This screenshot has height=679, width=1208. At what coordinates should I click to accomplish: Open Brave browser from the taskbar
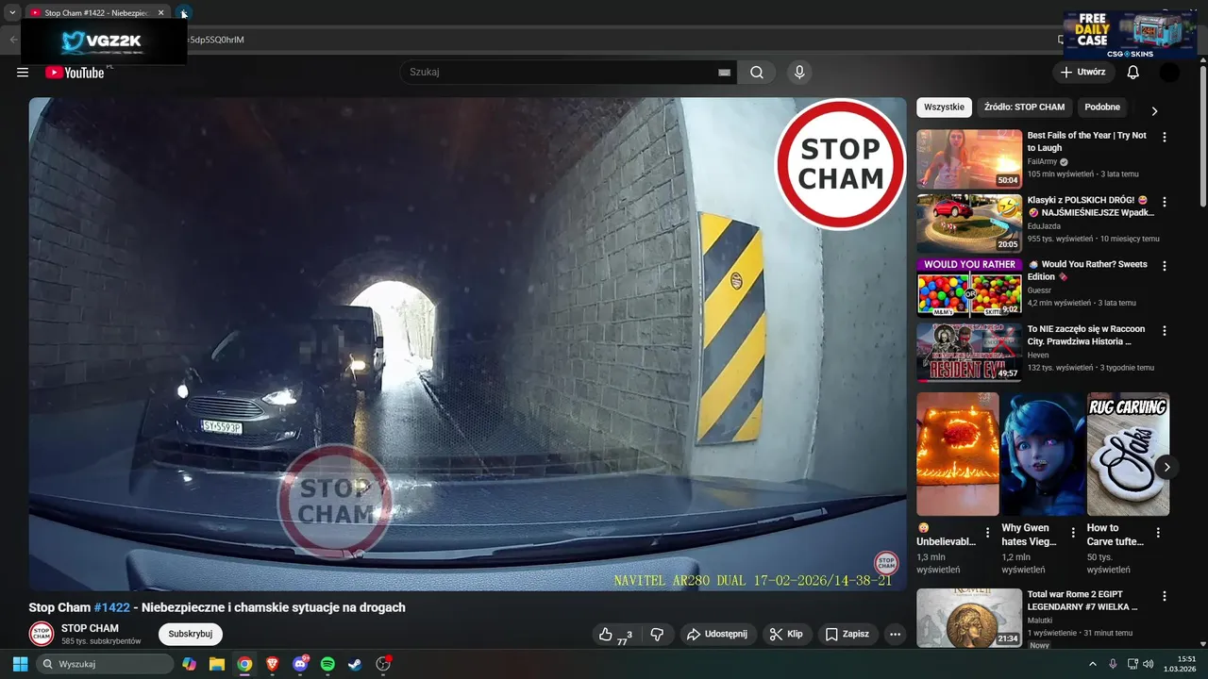273,664
